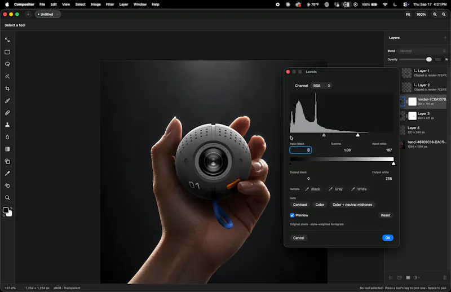This screenshot has height=292, width=451.
Task: Click the input white slider triangle
Action: tap(358, 135)
